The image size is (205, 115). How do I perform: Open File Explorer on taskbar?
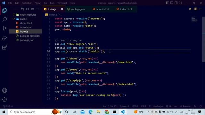(x=98, y=112)
